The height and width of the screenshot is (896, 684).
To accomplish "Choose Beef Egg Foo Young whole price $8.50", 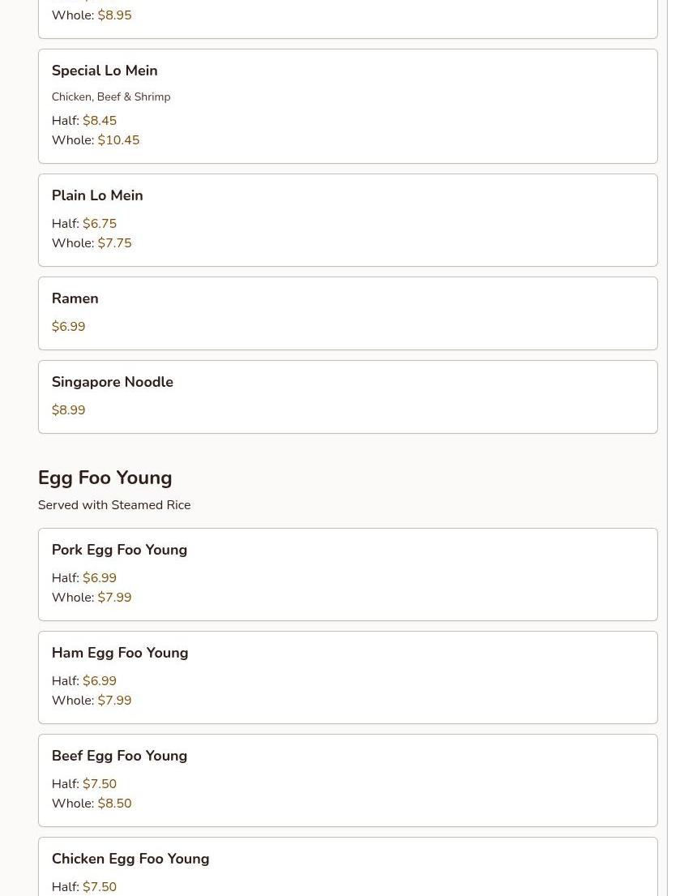I will click(x=114, y=804).
